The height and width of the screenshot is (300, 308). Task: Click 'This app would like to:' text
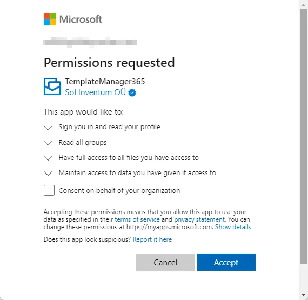(84, 112)
